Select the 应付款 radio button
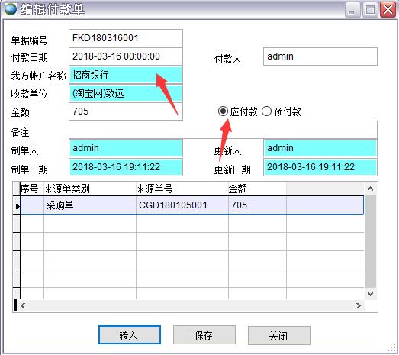Image resolution: width=399 pixels, height=355 pixels. point(223,111)
